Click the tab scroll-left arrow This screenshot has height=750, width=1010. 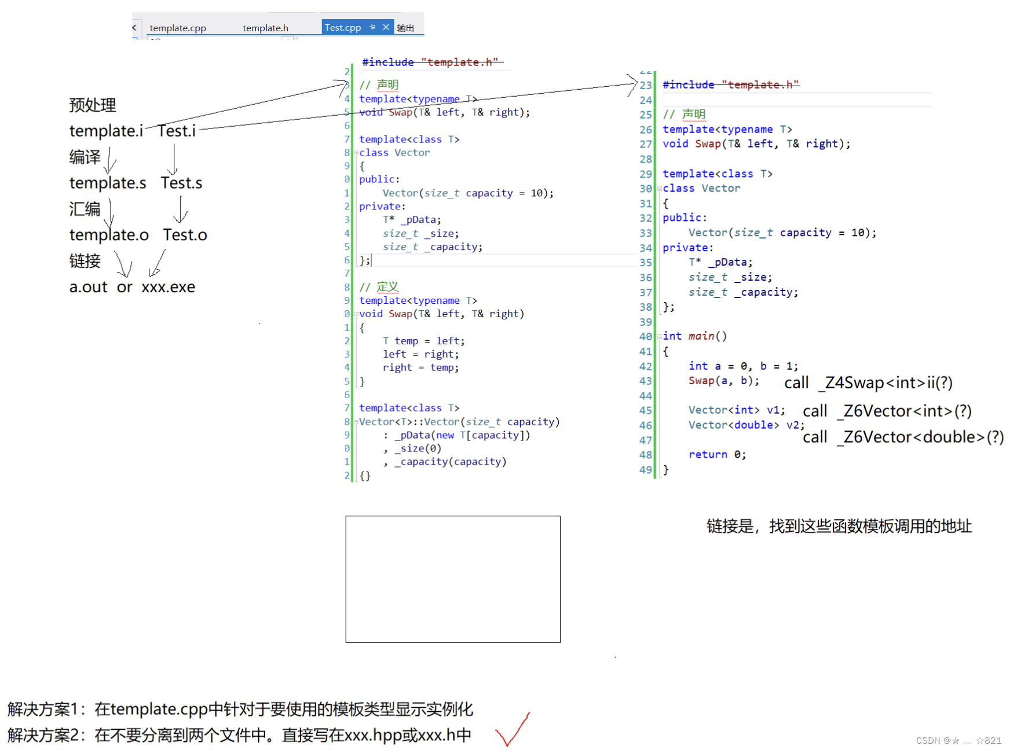[x=135, y=27]
